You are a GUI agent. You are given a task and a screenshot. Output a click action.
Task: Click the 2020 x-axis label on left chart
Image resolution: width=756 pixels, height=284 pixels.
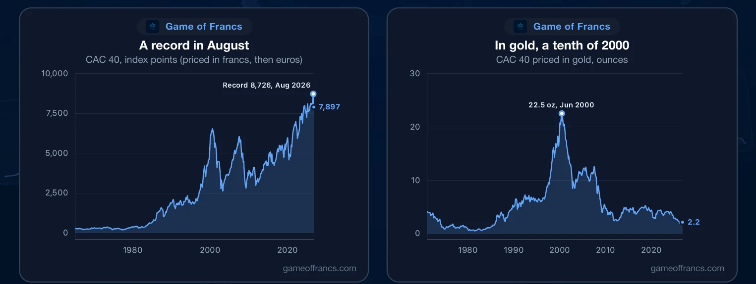(288, 250)
